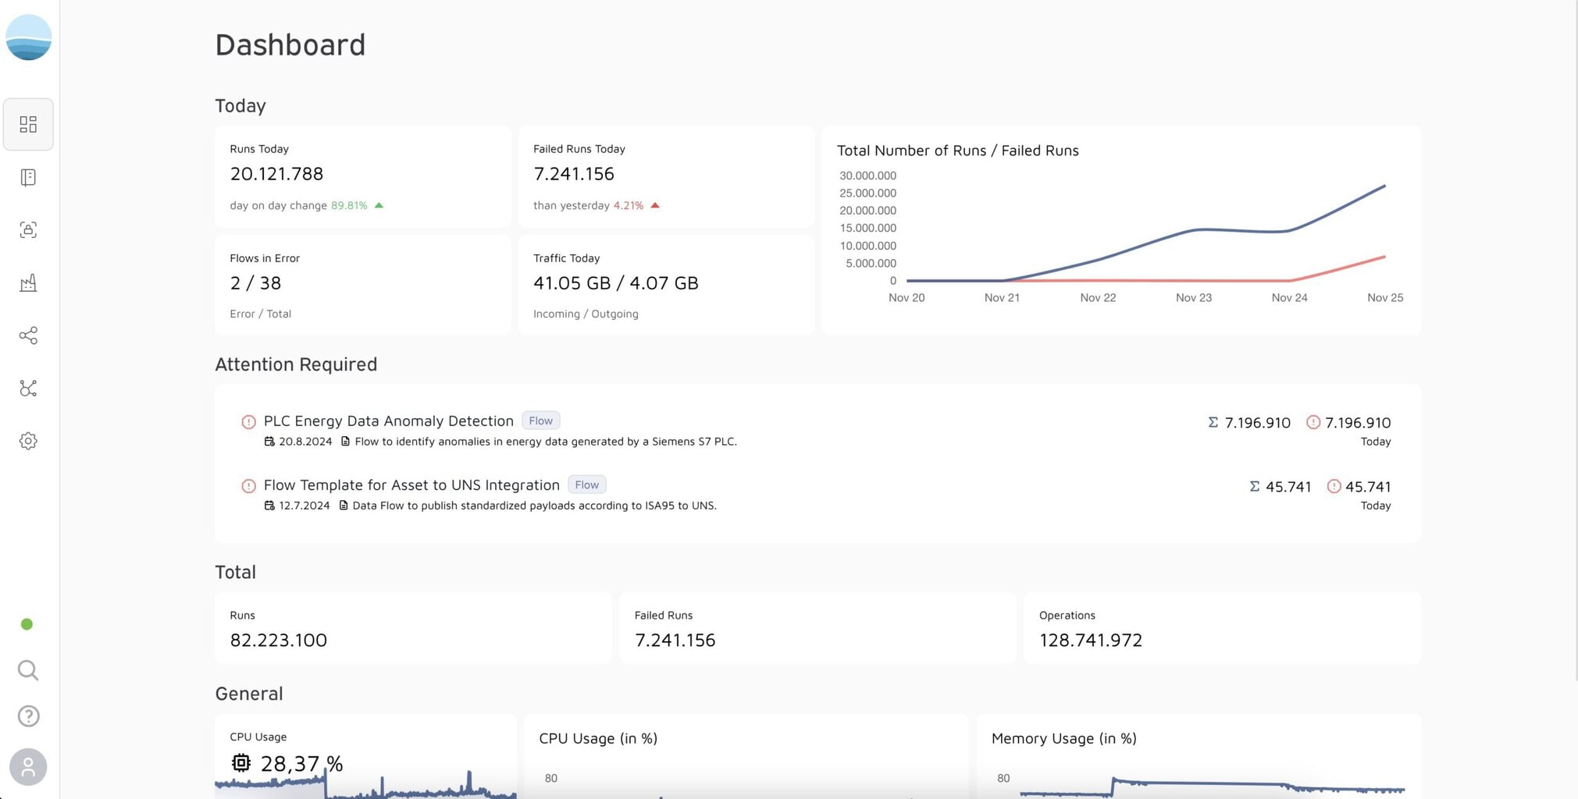Open settings gear icon in sidebar
The image size is (1578, 799).
[x=28, y=441]
